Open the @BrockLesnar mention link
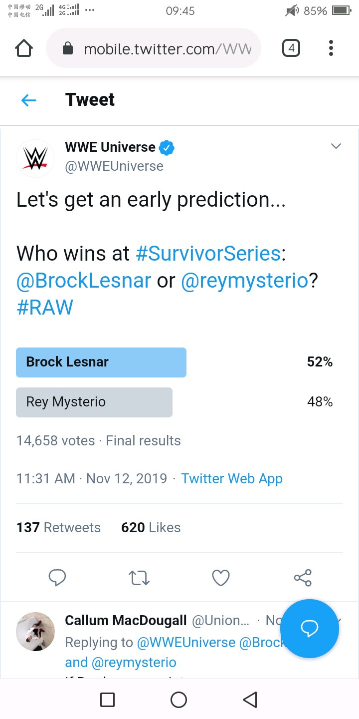The width and height of the screenshot is (359, 719). pos(84,281)
